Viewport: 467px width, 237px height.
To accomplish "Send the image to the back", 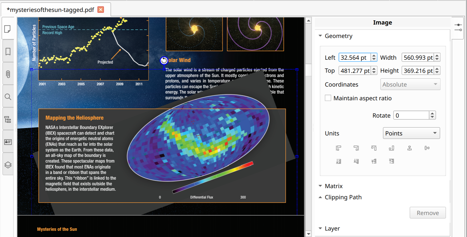I will click(x=338, y=161).
